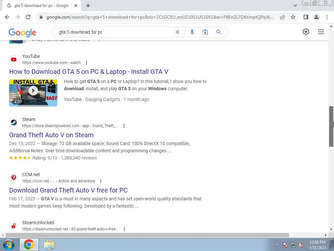Click 'Gauging Gadgets' channel text
This screenshot has width=334, height=251.
102,99
